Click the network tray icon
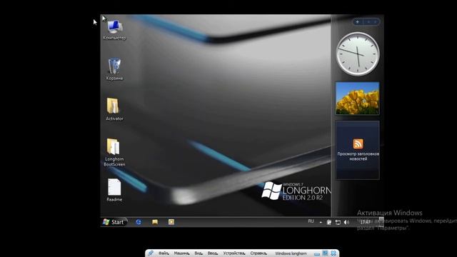 (338, 222)
